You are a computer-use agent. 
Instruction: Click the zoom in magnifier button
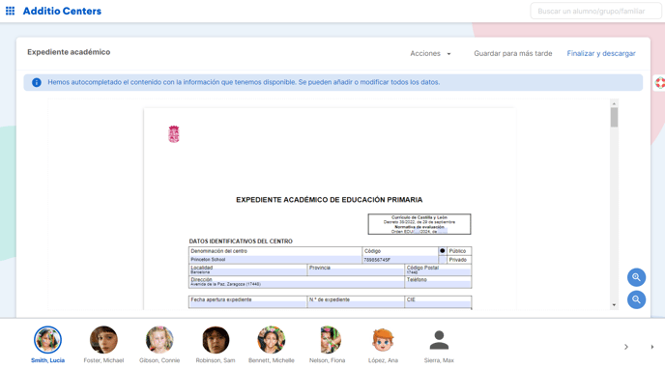[x=636, y=277]
